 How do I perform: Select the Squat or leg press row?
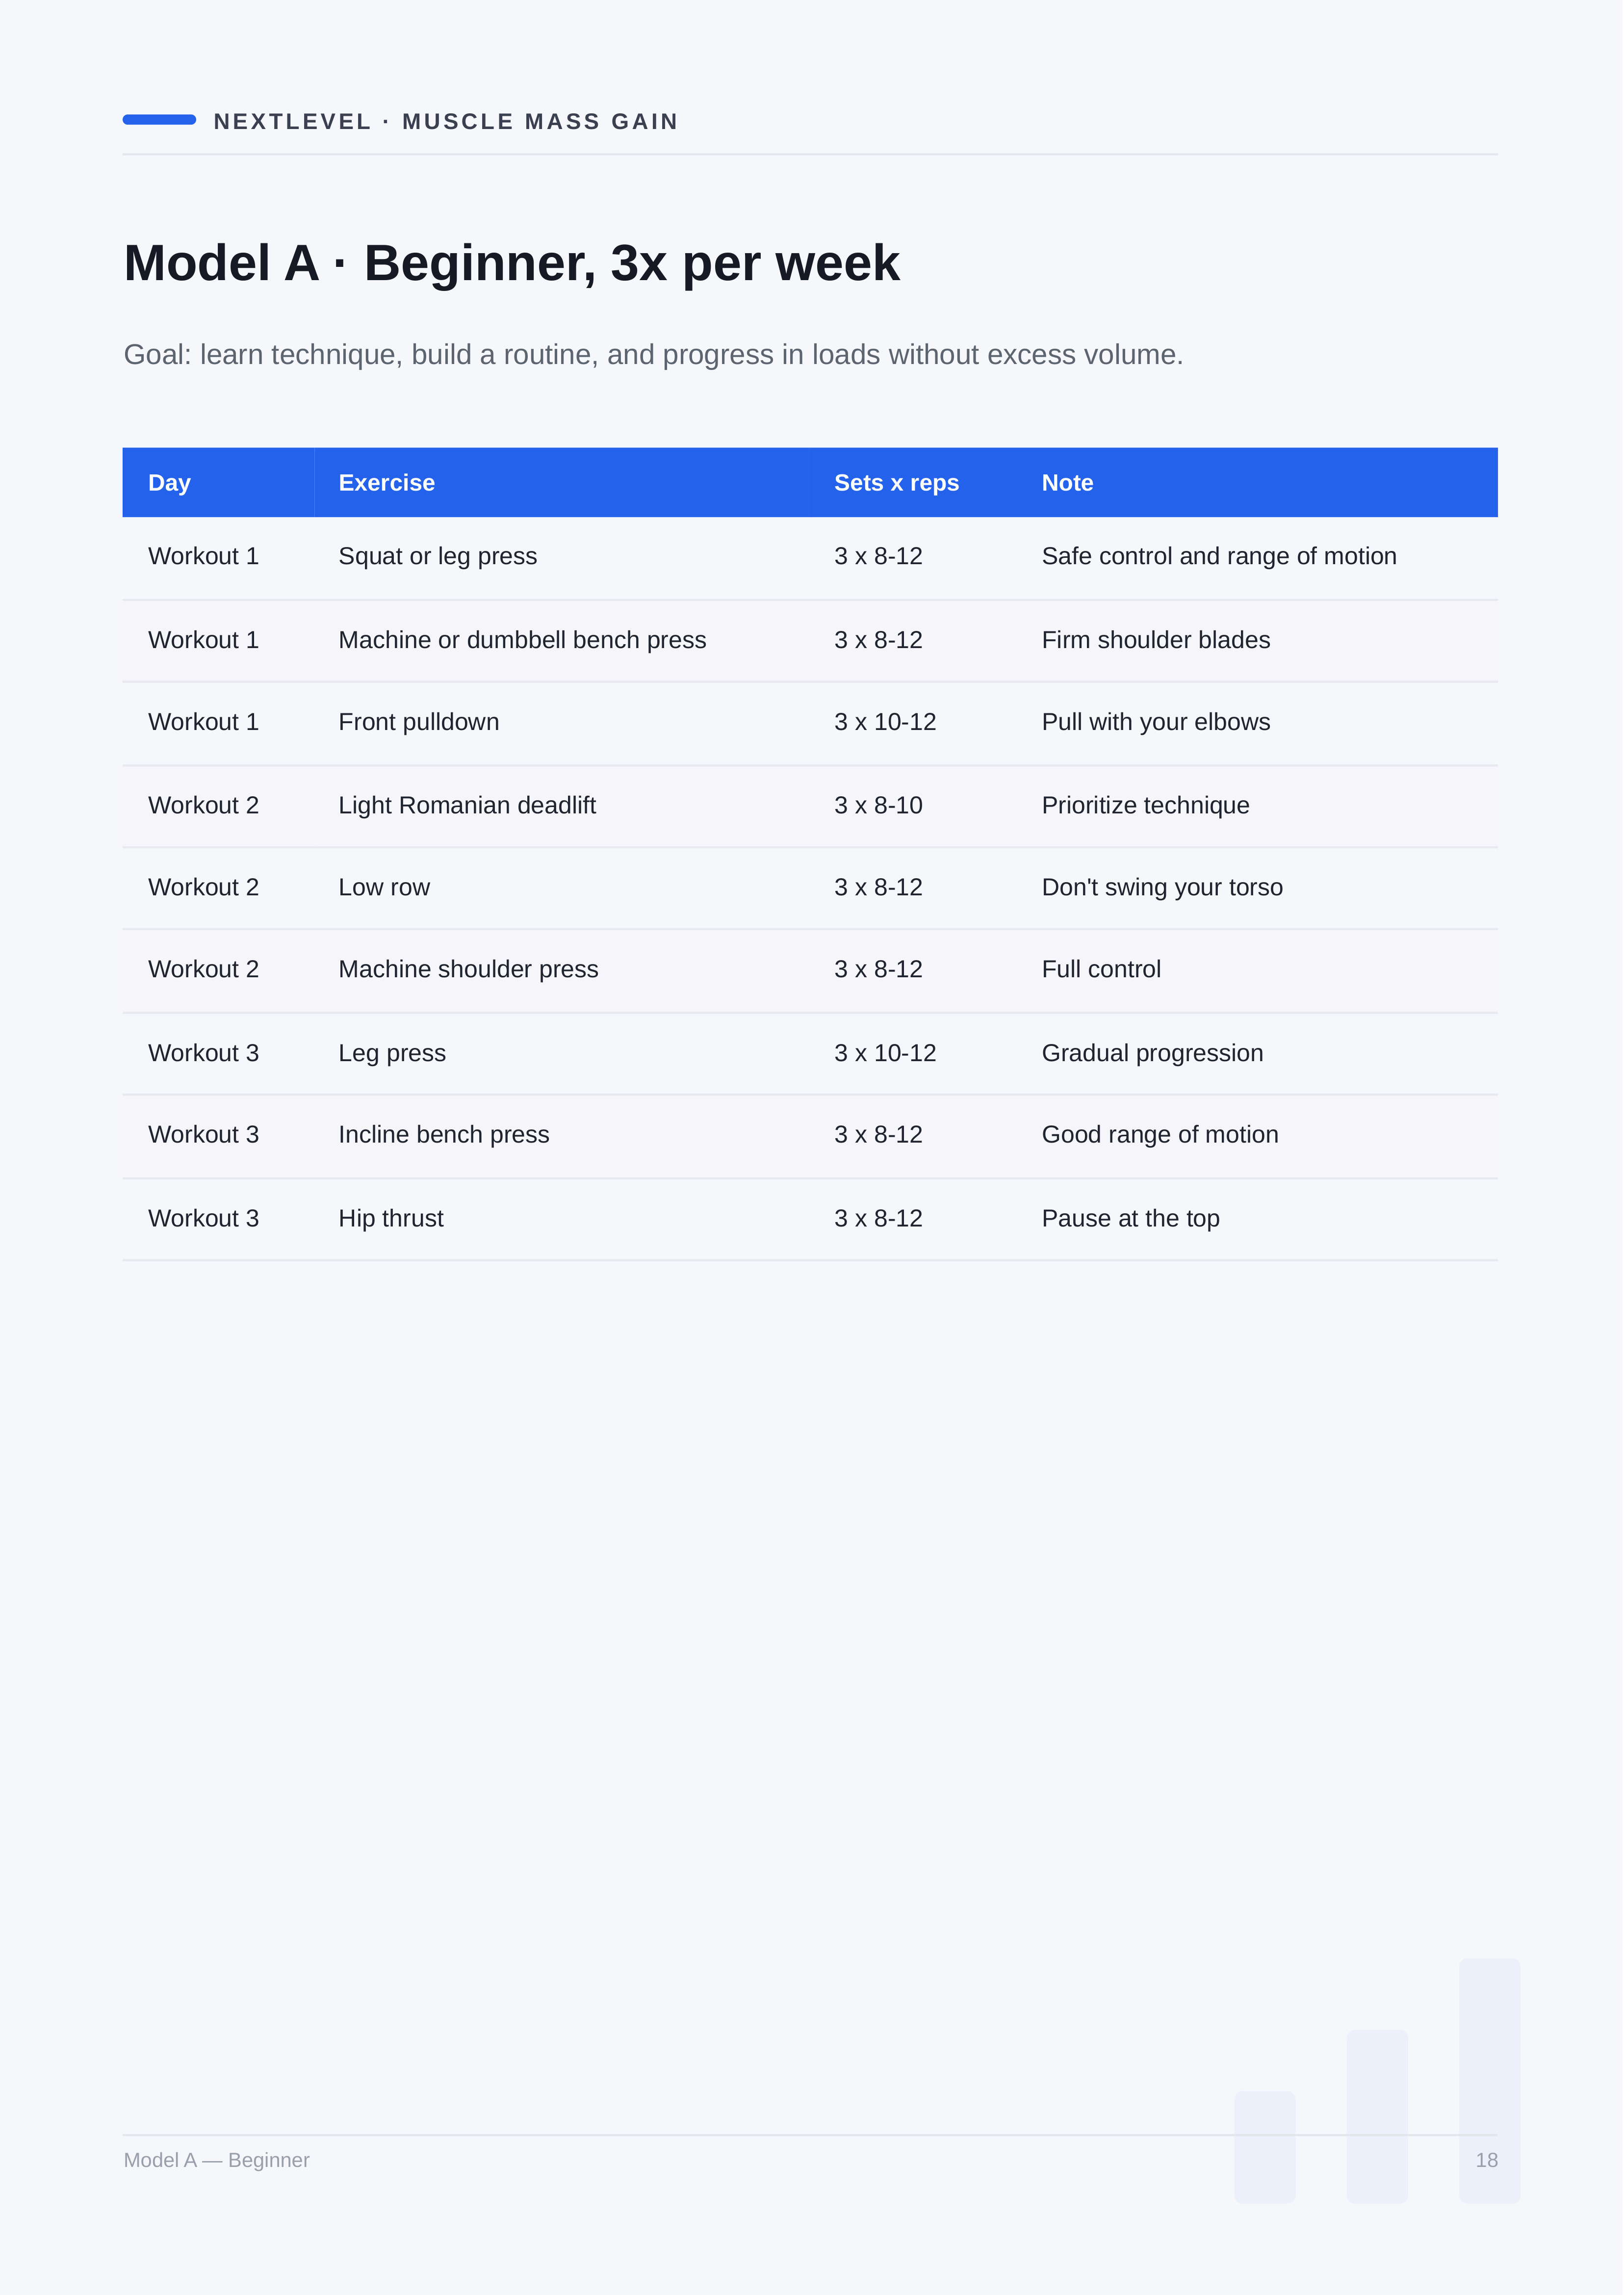point(810,558)
